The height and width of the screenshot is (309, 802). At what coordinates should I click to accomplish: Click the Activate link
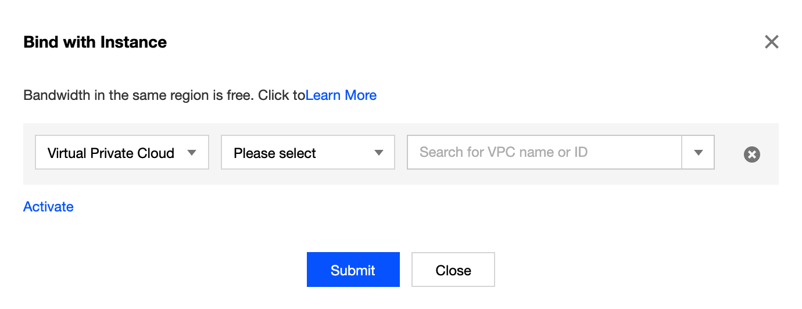pos(48,207)
